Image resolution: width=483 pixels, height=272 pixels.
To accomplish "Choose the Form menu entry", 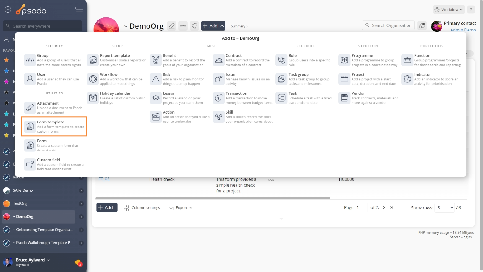I will [54, 145].
